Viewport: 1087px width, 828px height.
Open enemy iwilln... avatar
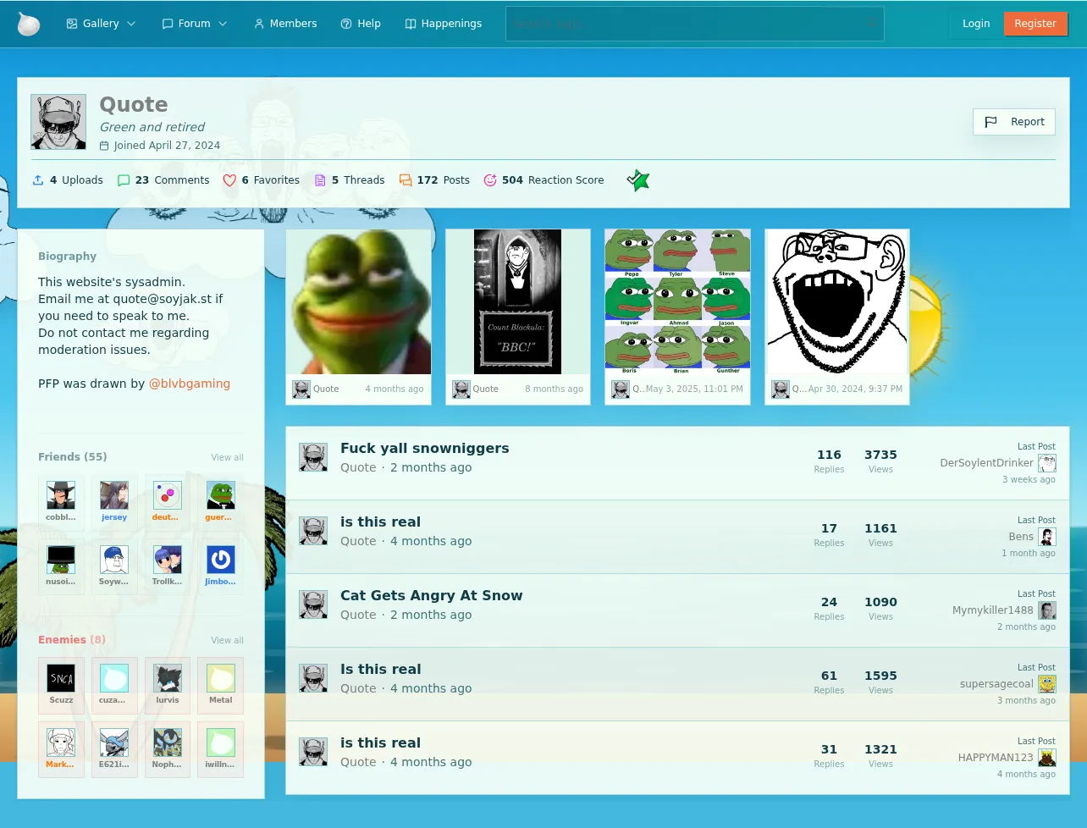(x=221, y=742)
